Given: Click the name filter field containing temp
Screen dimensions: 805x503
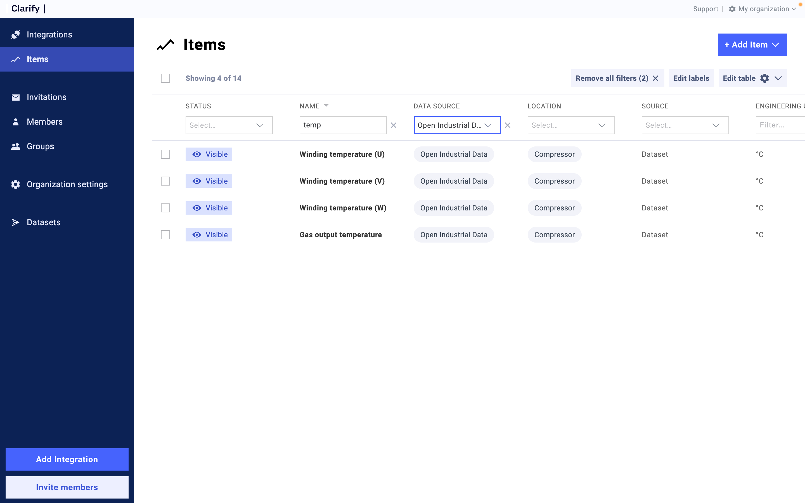Looking at the screenshot, I should [x=343, y=125].
